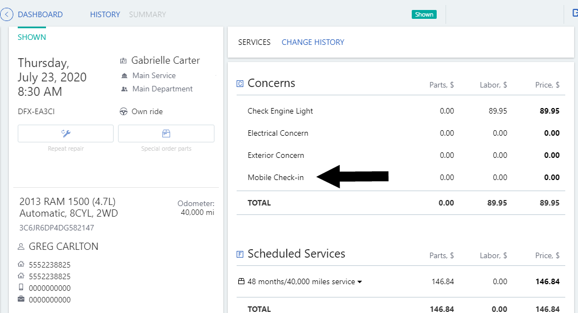The image size is (578, 313).
Task: Expand the 48 months/40,000 miles service dropdown
Action: tap(360, 282)
